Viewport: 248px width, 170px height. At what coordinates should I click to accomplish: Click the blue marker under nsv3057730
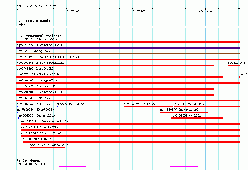(x=17, y=107)
